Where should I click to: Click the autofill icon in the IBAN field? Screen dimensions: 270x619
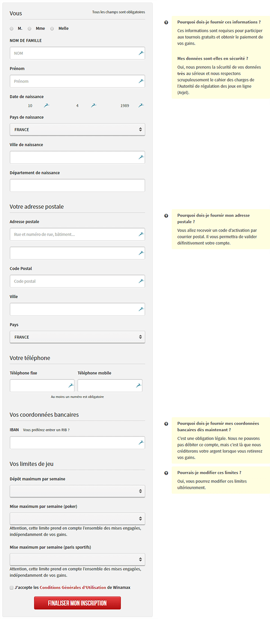point(141,442)
